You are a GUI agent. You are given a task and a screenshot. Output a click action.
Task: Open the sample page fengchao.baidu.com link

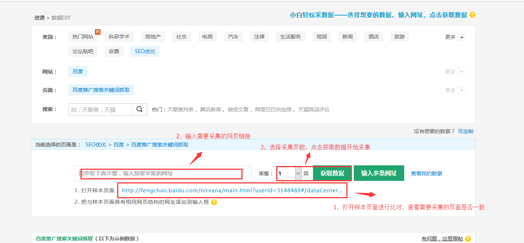point(233,190)
